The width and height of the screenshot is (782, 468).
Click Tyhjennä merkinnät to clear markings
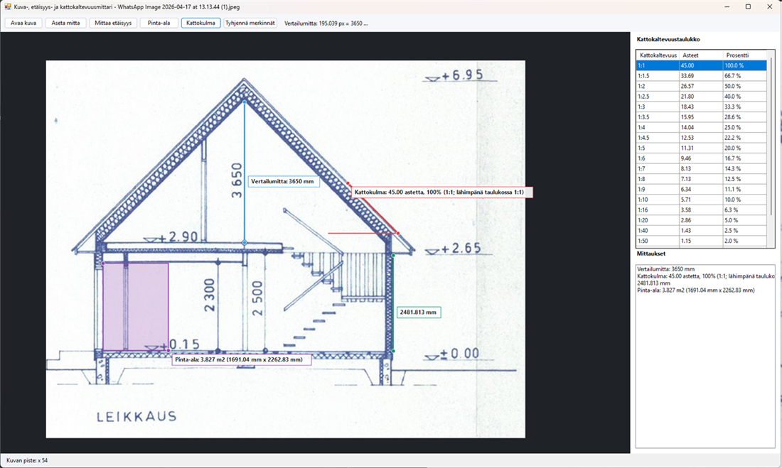coord(250,23)
